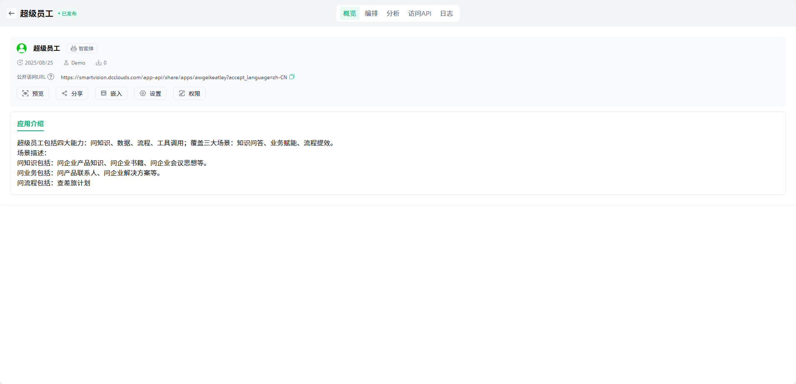Screen dimensions: 796x384
Task: Click the Demo author label
Action: coord(78,63)
